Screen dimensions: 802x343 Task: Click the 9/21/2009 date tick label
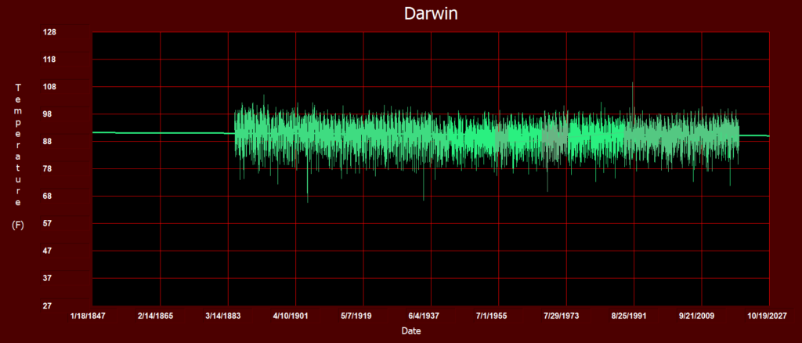(697, 316)
